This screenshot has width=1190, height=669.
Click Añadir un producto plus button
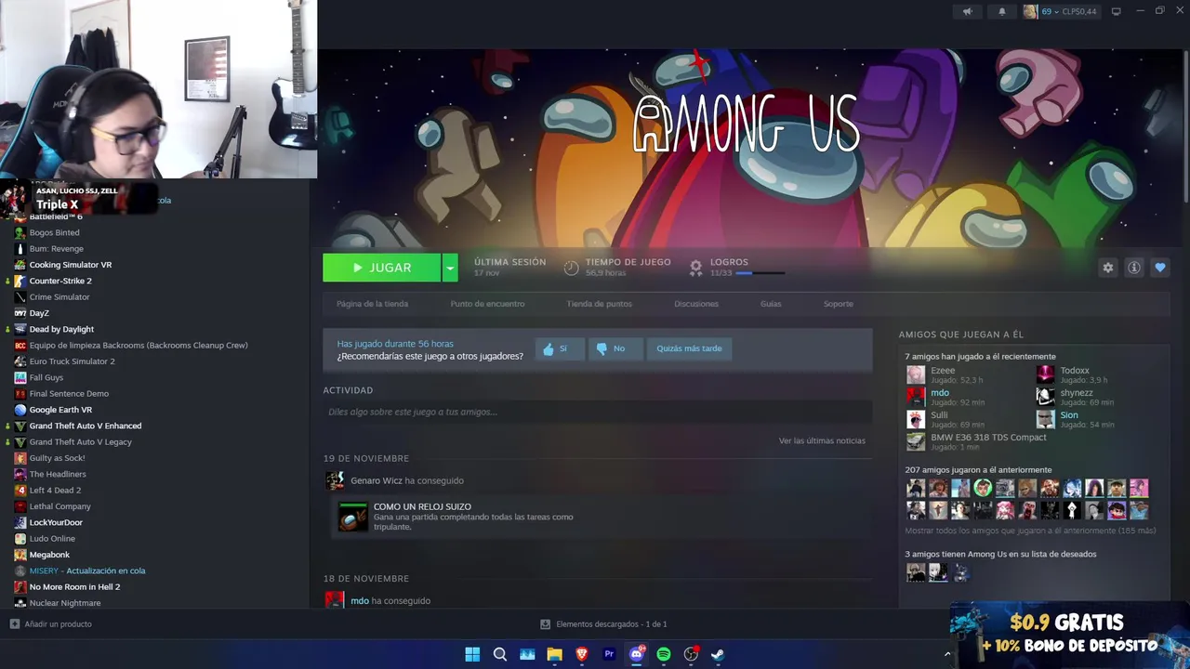click(14, 624)
